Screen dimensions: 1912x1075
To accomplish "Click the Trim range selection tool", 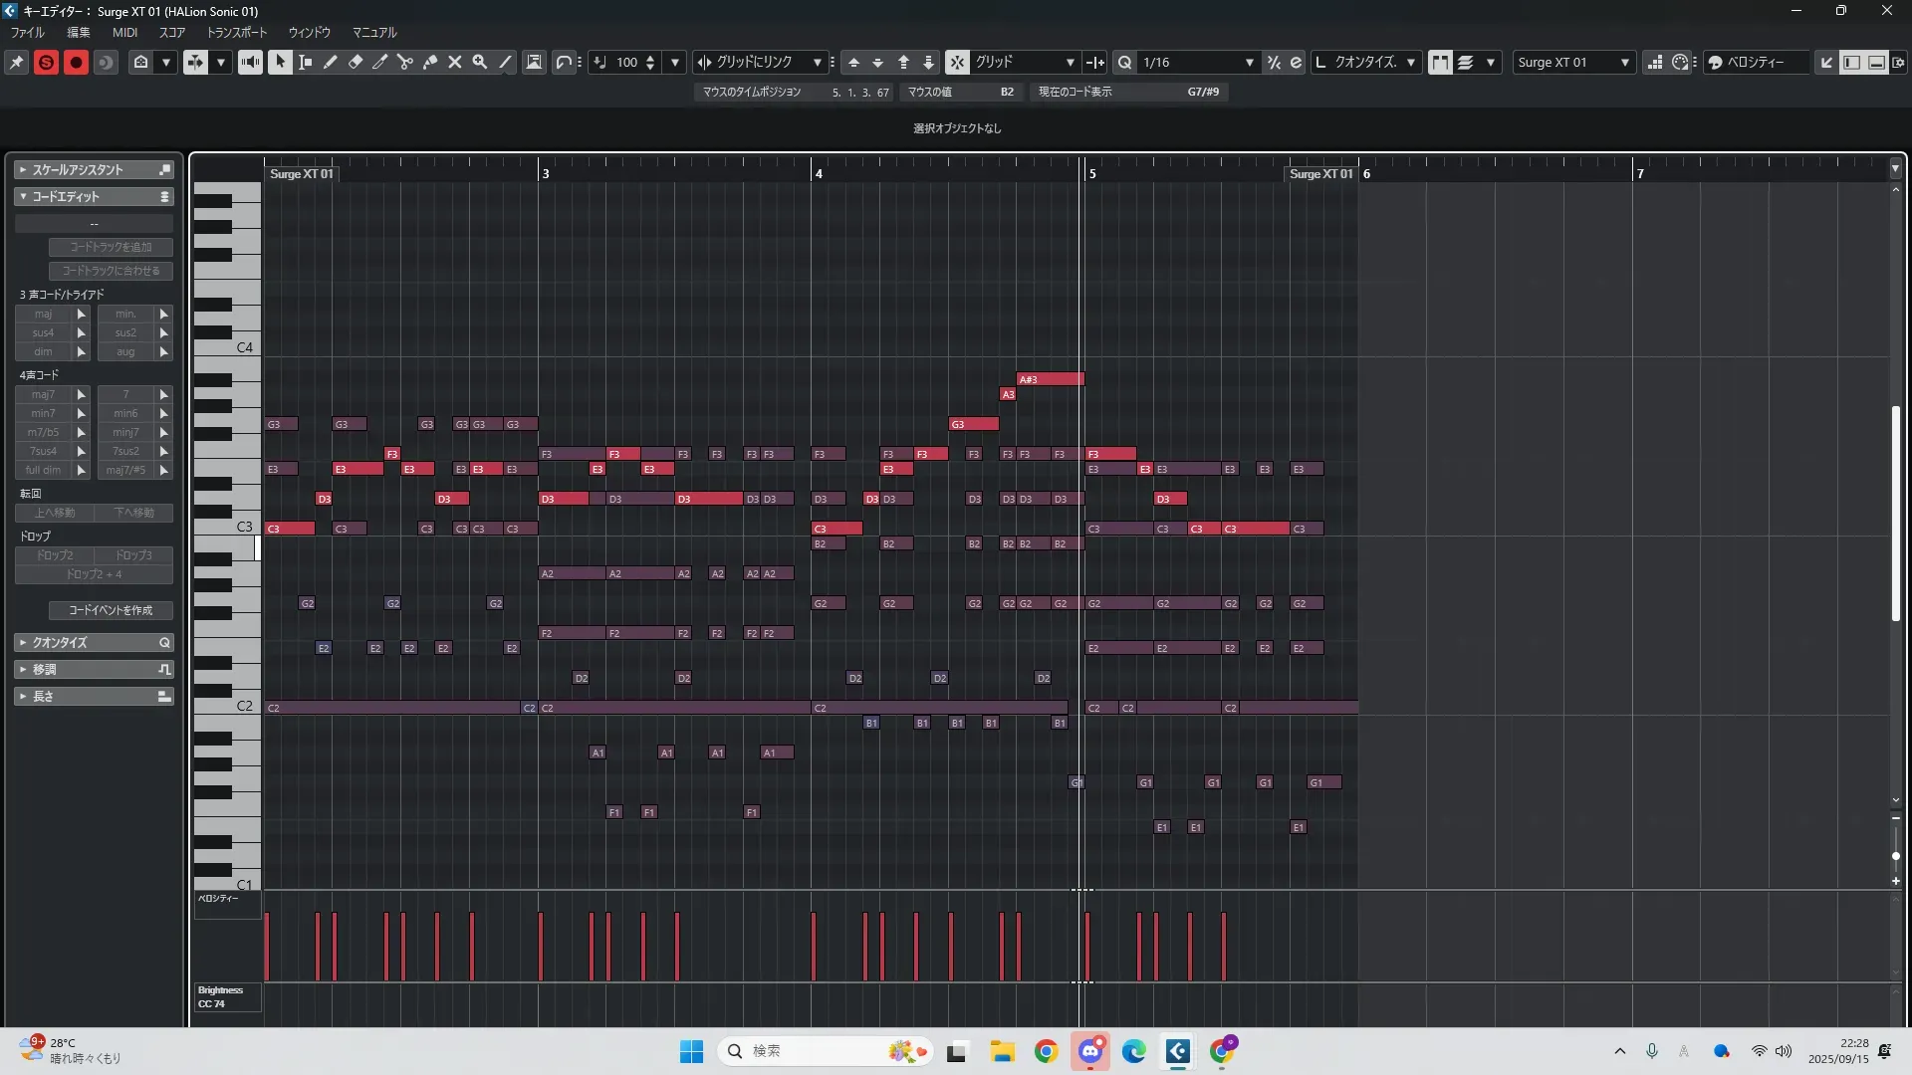I will coord(306,62).
